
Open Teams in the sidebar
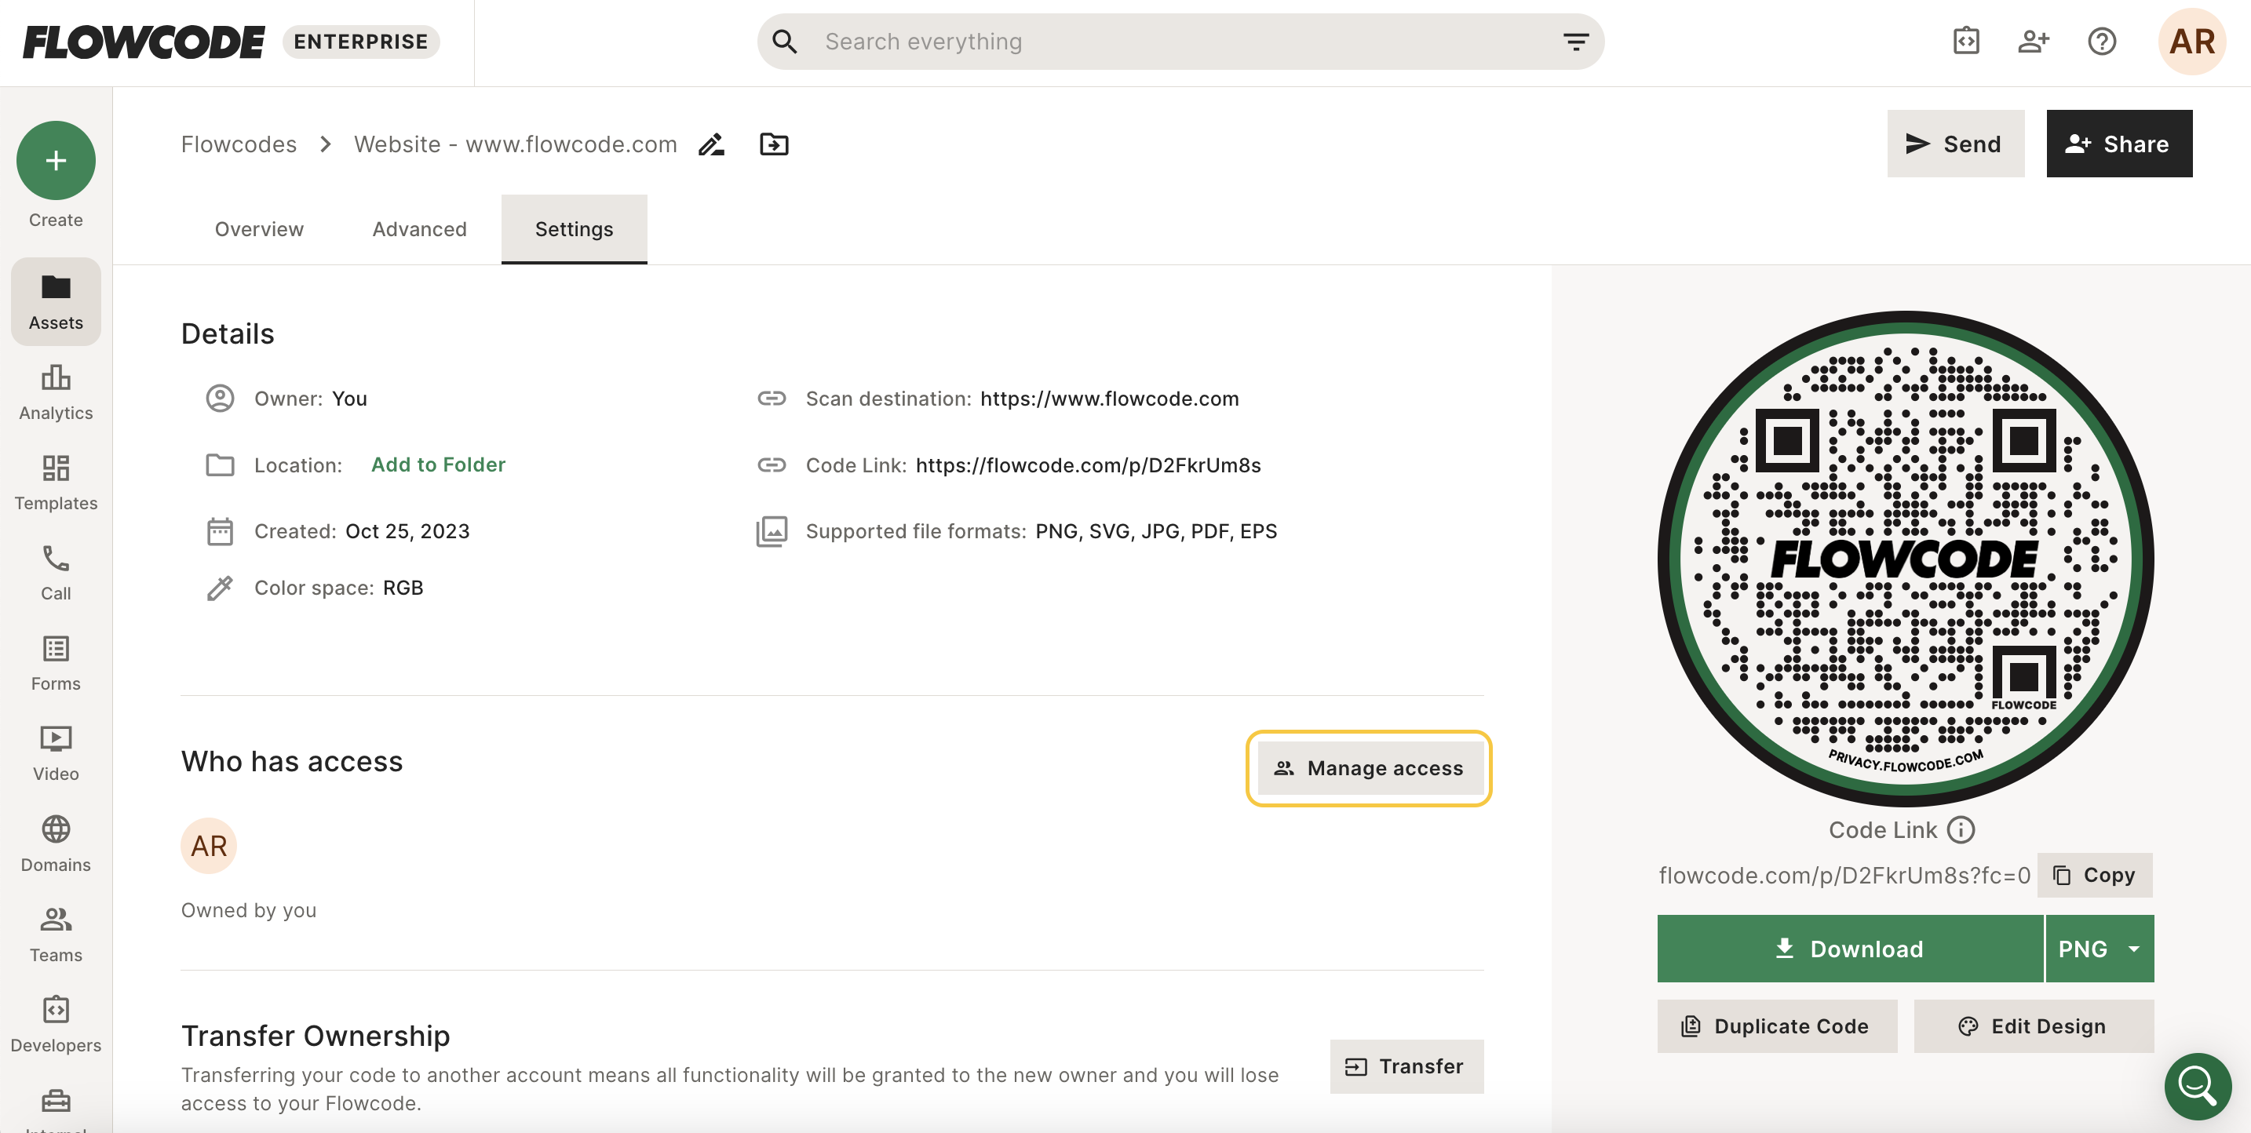[x=56, y=934]
